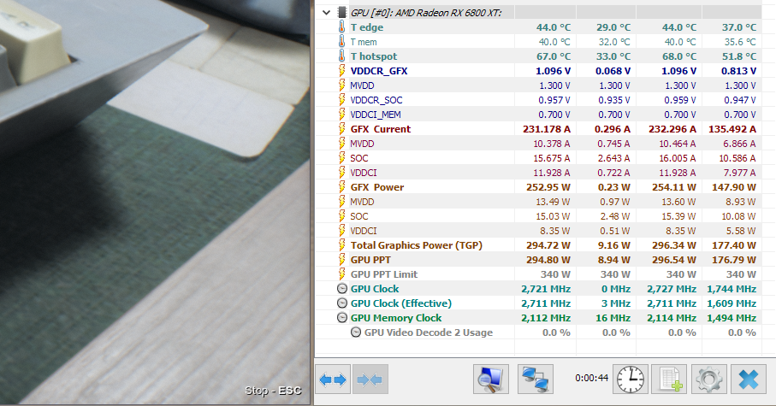Click the icon beside GPU Video Decode 2 Usage
Viewport: 776px width, 406px height.
pos(356,332)
